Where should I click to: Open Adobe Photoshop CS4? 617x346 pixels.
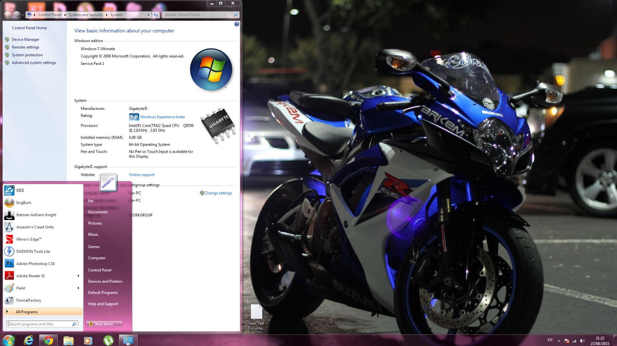[35, 264]
